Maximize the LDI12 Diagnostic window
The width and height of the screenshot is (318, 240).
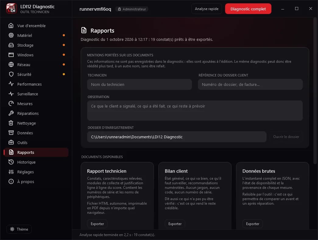(x=296, y=9)
